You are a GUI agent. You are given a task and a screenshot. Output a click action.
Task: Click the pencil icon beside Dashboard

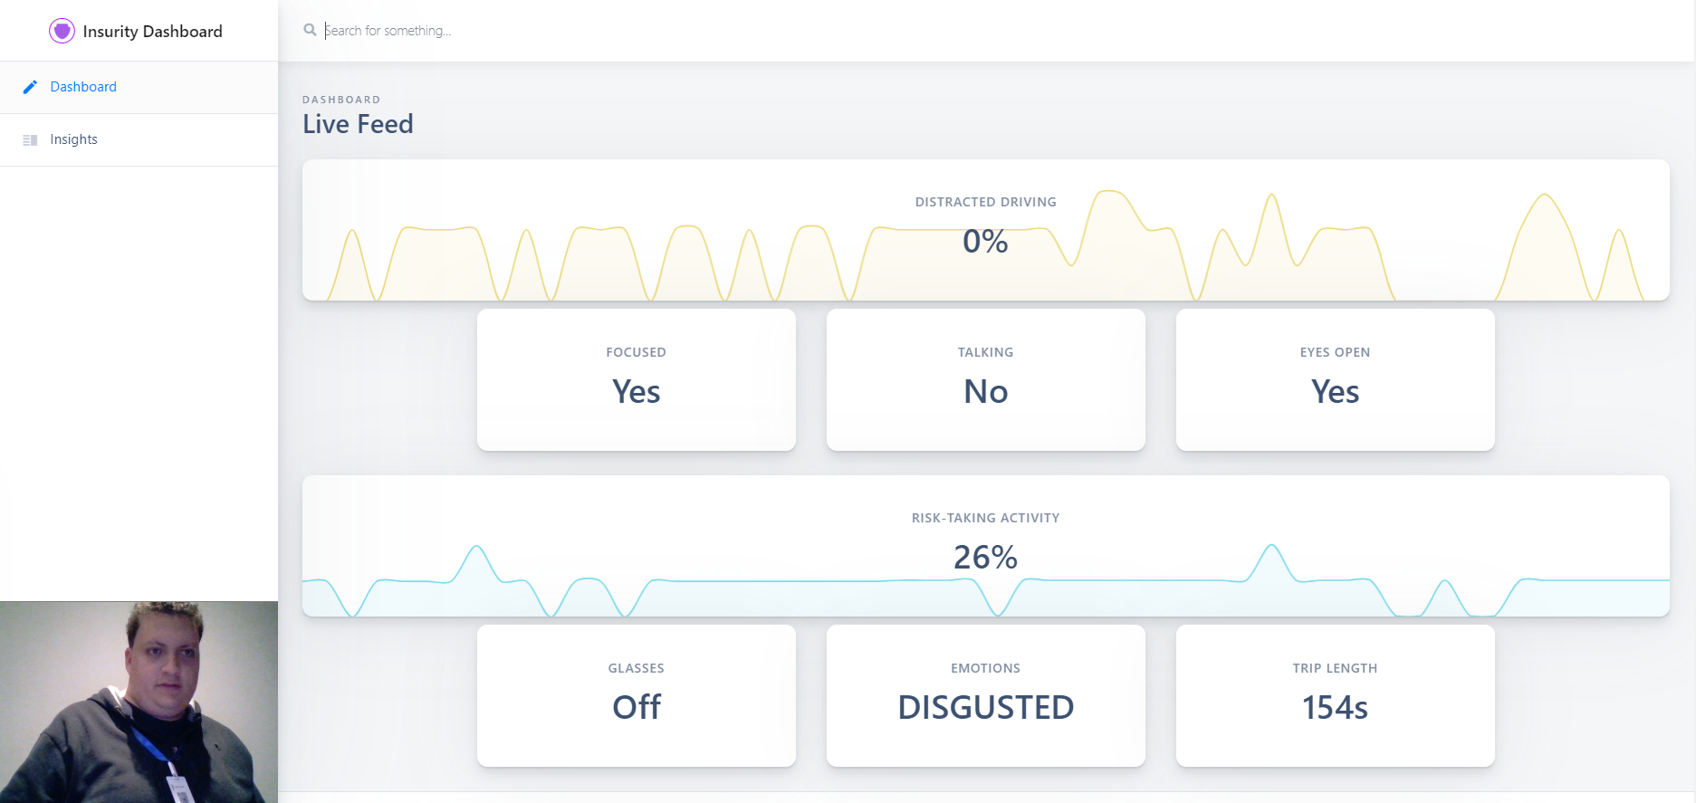30,87
